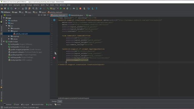Click the Android Profiler gauge toolbar icon
This screenshot has height=109, width=194.
(x=74, y=8)
